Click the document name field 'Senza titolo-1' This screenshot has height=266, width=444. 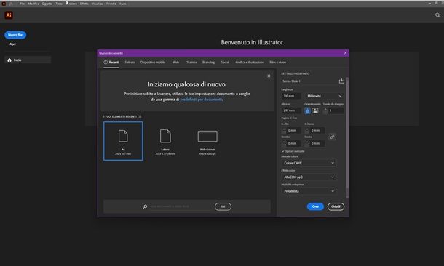(309, 81)
